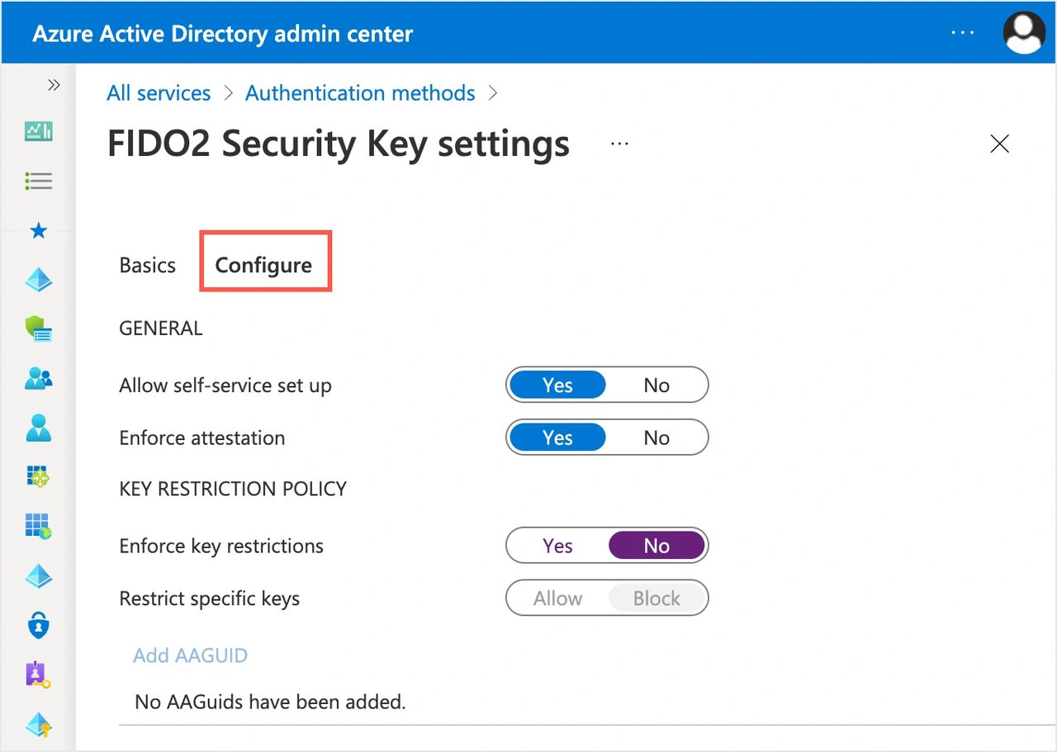Viewport: 1057px width, 752px height.
Task: Set Enforce attestation to No
Action: tap(656, 437)
